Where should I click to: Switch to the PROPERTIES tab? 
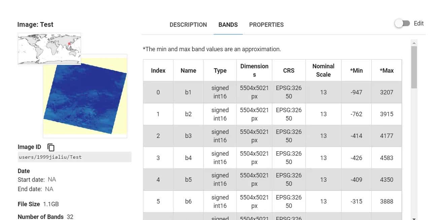click(x=266, y=25)
